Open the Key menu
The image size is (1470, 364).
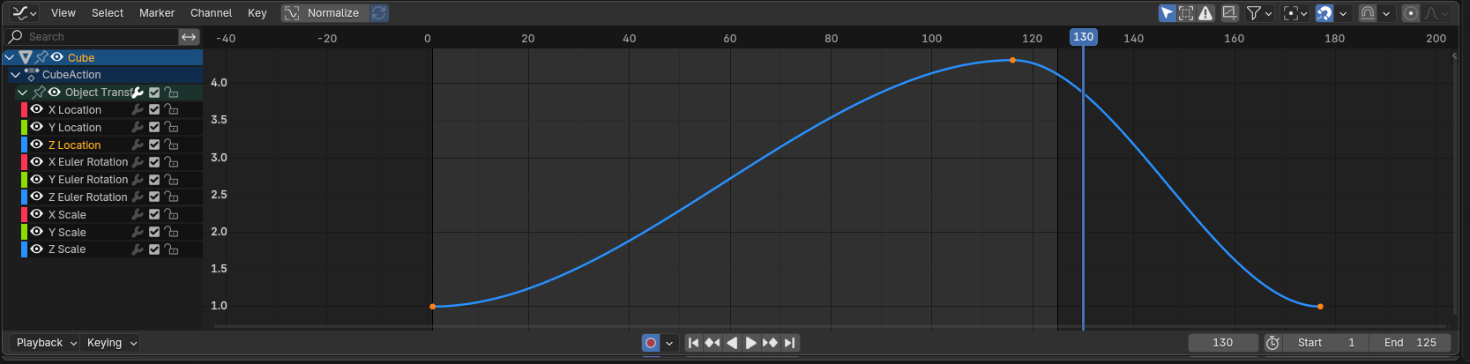(257, 13)
